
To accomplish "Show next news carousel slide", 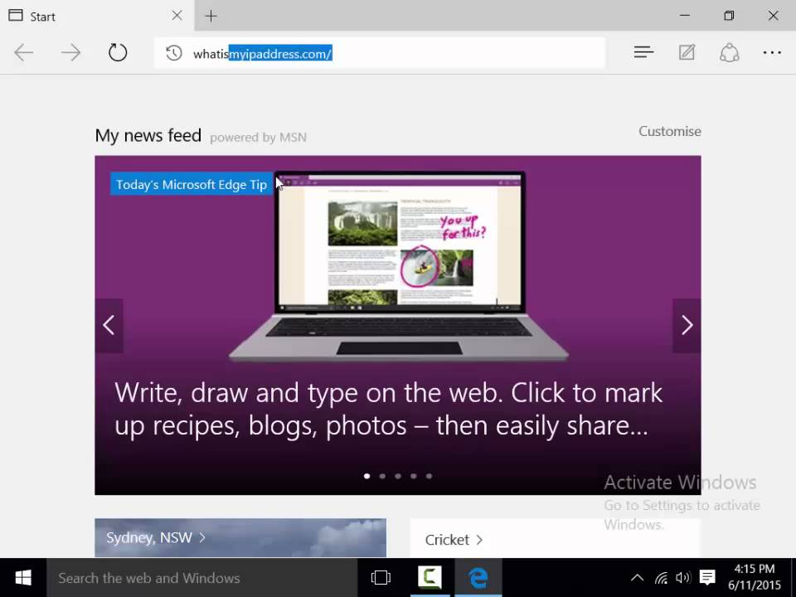I will point(687,325).
